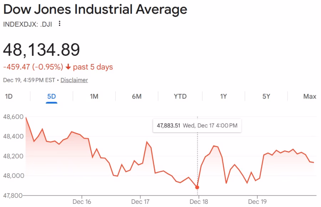Select the 5D time range
This screenshot has height=207, width=321.
(x=51, y=96)
